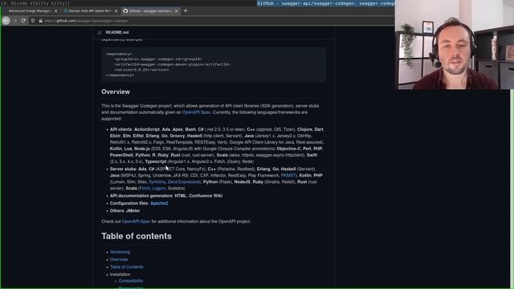
Task: Open the OpenAPI Spec link in Overview
Action: point(196,112)
